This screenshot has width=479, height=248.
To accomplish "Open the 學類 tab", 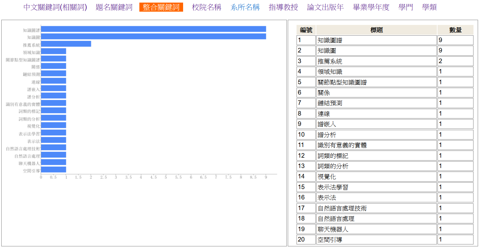I will (x=429, y=7).
